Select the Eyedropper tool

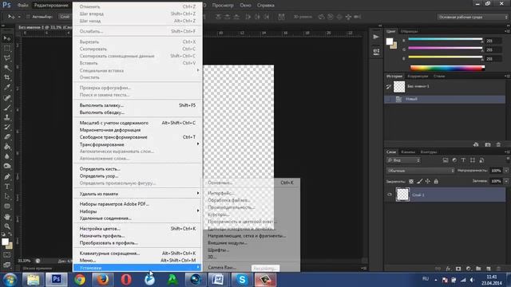pos(6,88)
